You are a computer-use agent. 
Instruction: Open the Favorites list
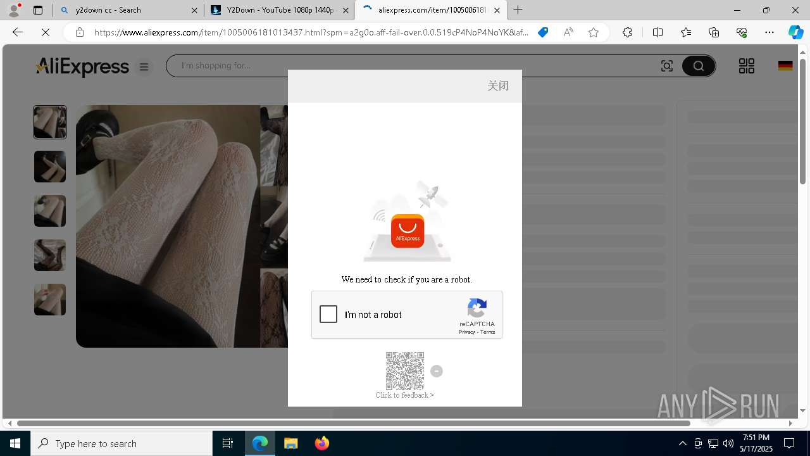point(686,32)
